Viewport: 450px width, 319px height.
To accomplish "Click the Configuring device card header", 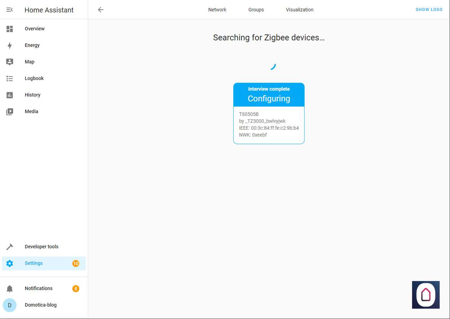I will (269, 95).
